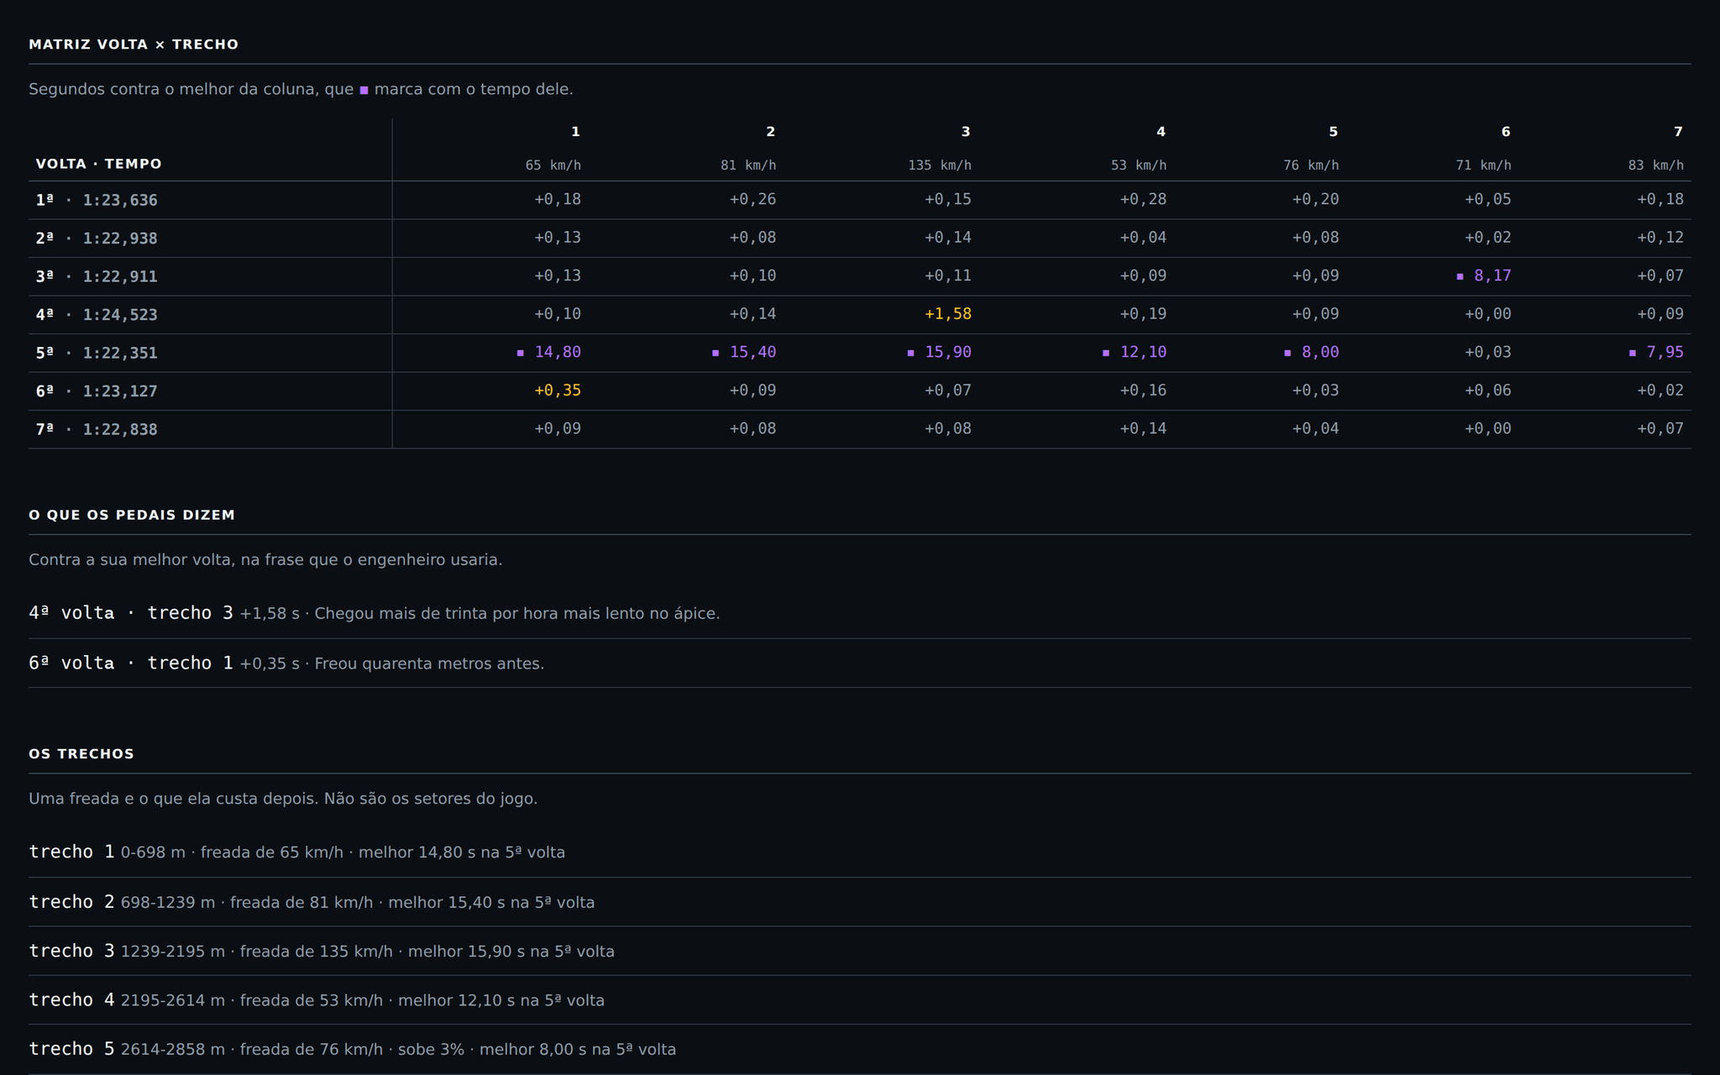Click the O QUE OS PEDAIS DIZEM heading

[x=132, y=515]
